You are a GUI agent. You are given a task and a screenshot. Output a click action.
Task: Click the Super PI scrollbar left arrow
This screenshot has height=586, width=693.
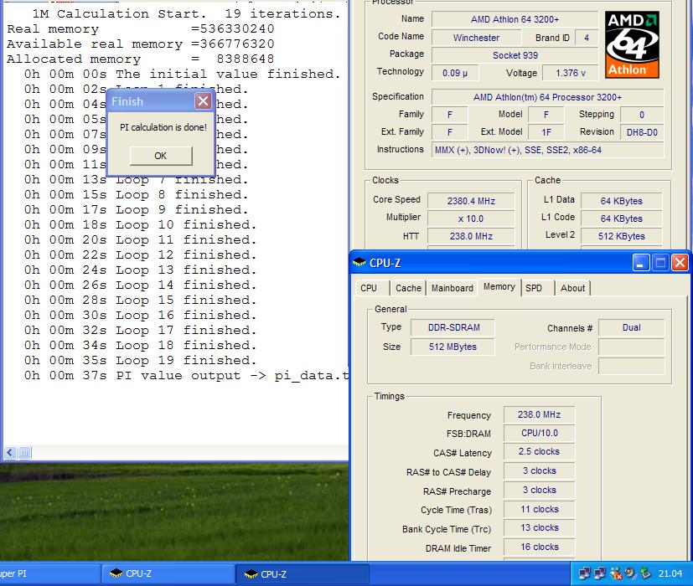(x=10, y=453)
